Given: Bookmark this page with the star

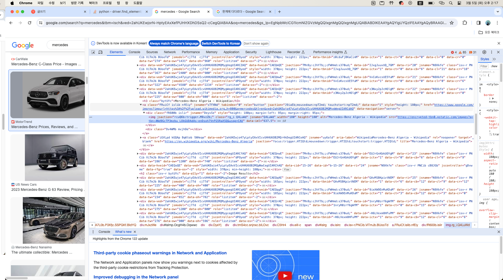Looking at the screenshot, I should click(x=452, y=23).
